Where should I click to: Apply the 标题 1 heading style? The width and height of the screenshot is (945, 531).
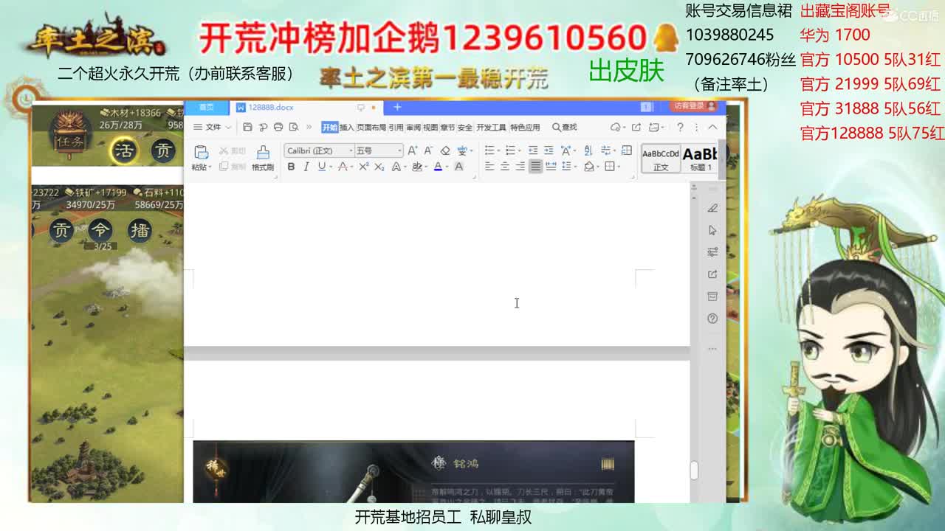coord(699,159)
